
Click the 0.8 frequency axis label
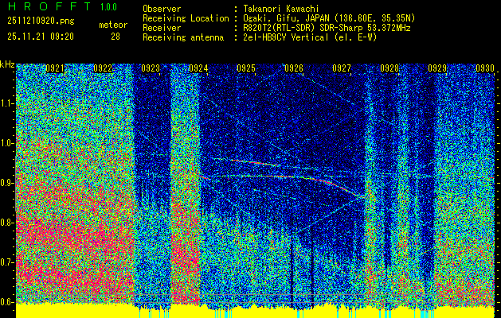coord(7,223)
